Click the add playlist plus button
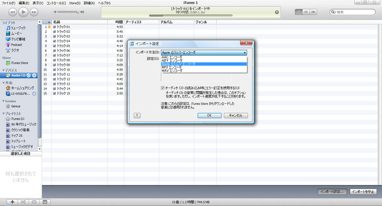 point(12,202)
